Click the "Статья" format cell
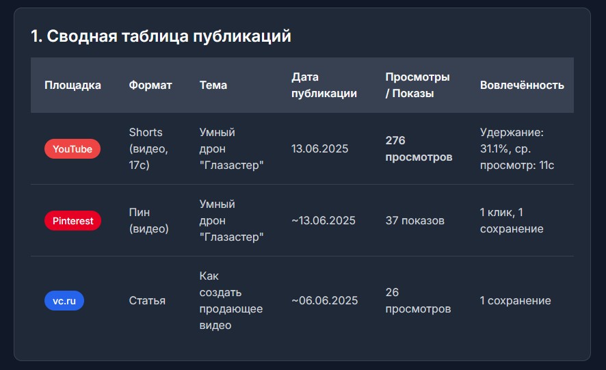The width and height of the screenshot is (606, 370). [x=147, y=301]
